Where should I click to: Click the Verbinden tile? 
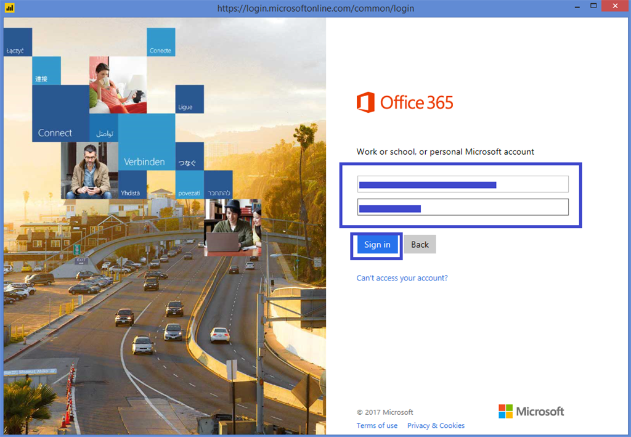point(147,142)
